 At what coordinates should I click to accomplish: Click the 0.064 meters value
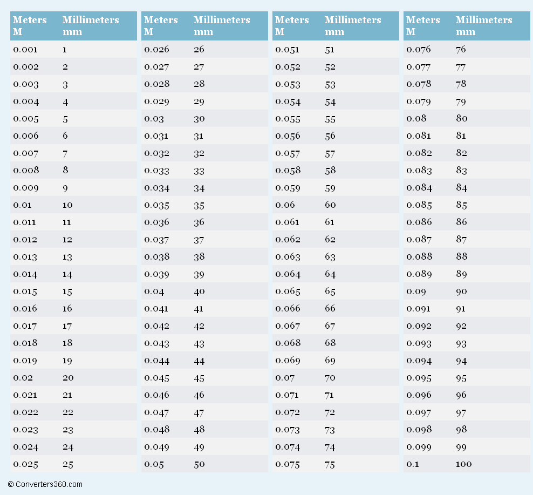tap(288, 274)
